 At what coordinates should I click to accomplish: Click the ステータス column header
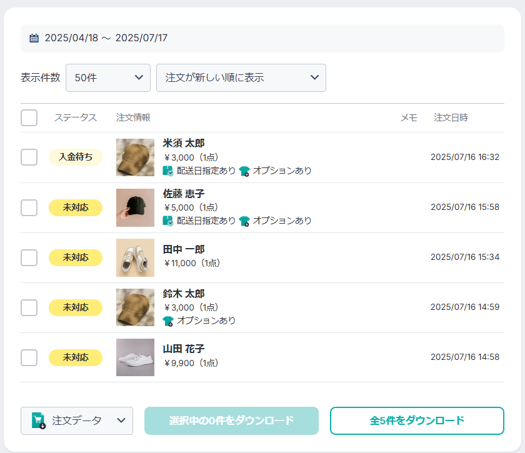[x=76, y=117]
